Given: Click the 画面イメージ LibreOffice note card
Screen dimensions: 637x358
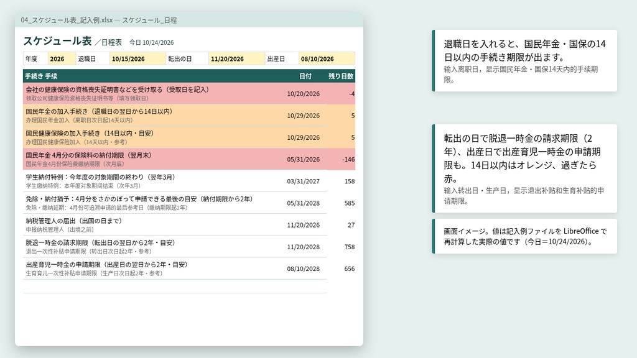Looking at the screenshot, I should tap(524, 236).
